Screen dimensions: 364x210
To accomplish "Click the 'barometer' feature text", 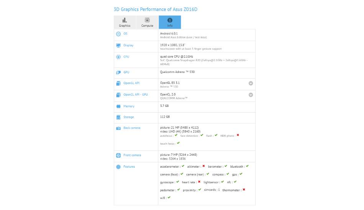I will click(215, 167).
